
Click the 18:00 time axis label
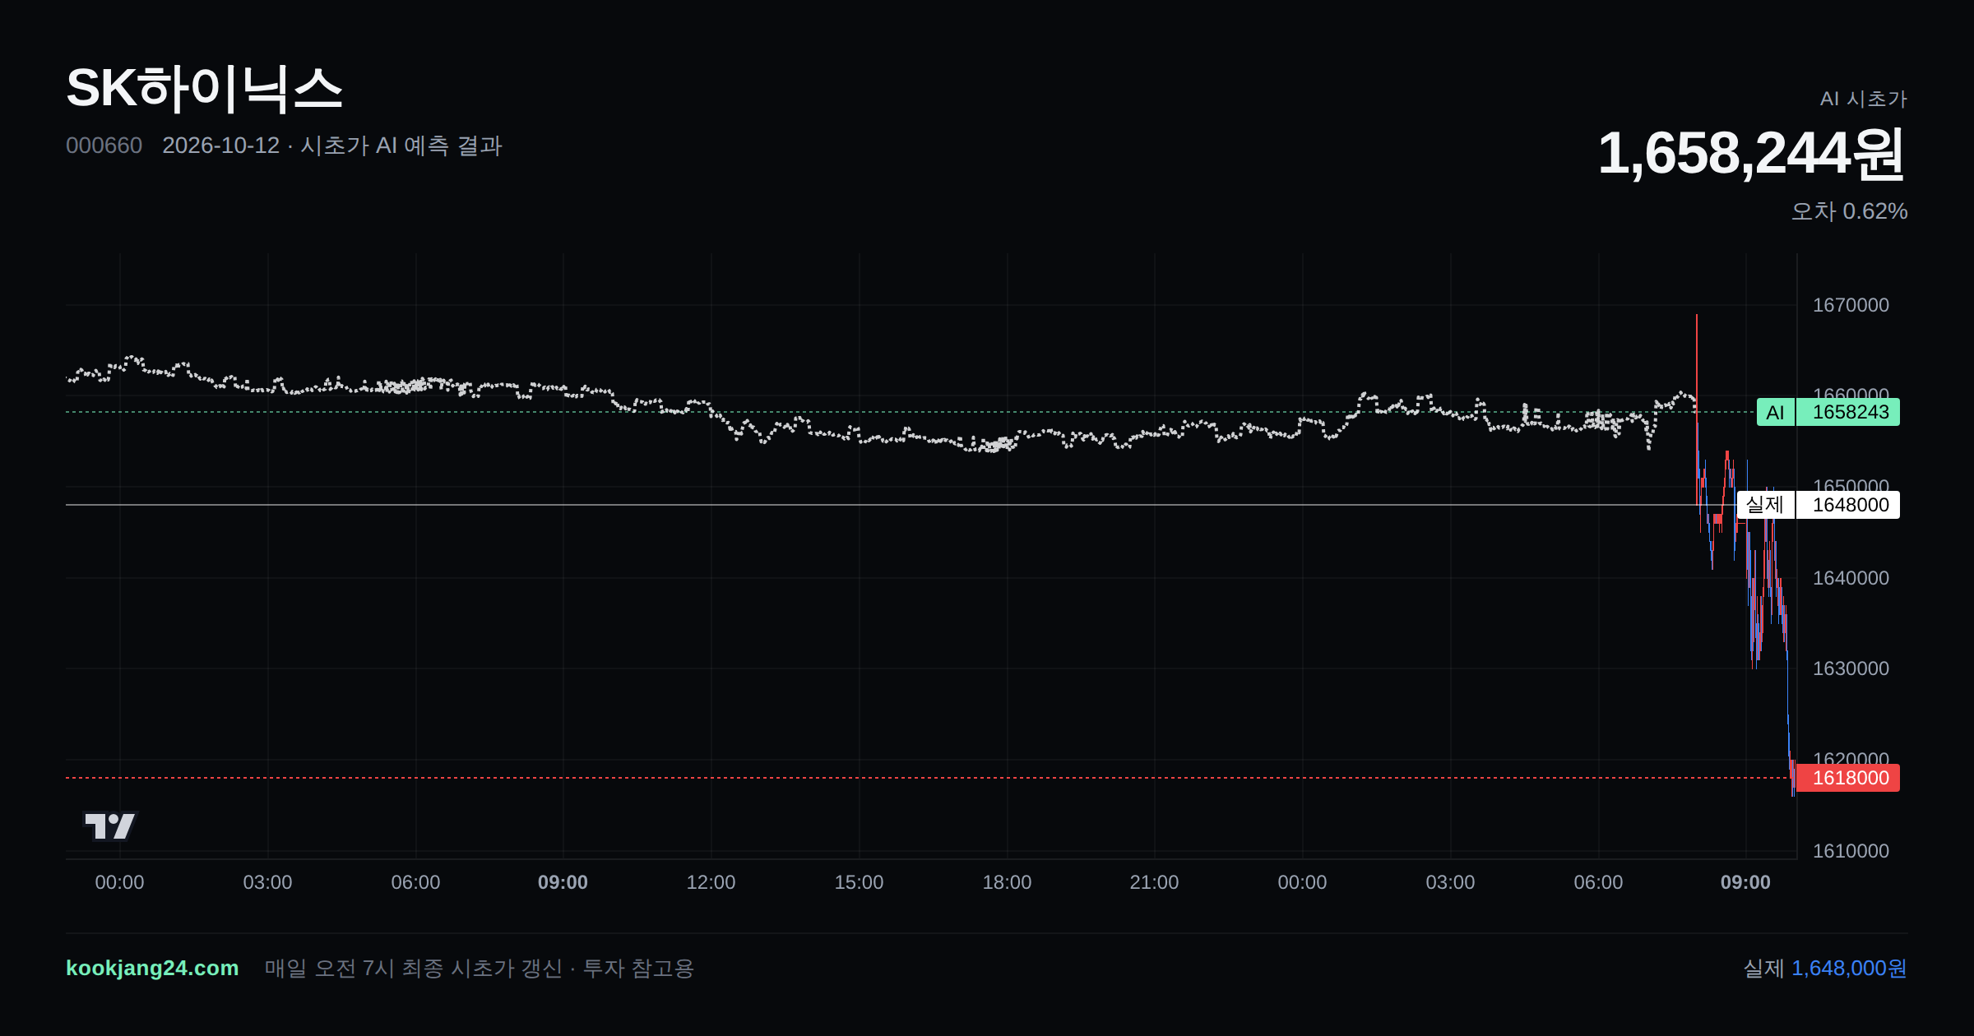1007,882
